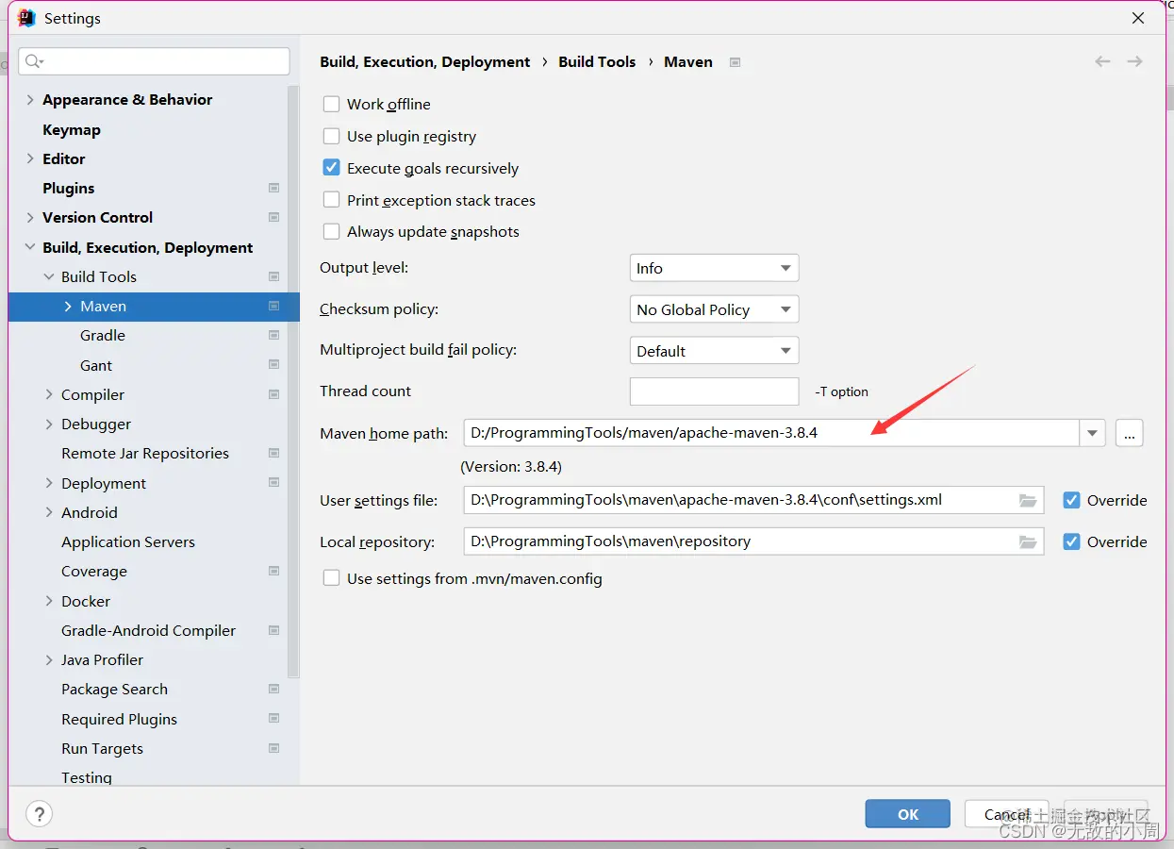
Task: Click the Cancel button
Action: coord(1007,814)
